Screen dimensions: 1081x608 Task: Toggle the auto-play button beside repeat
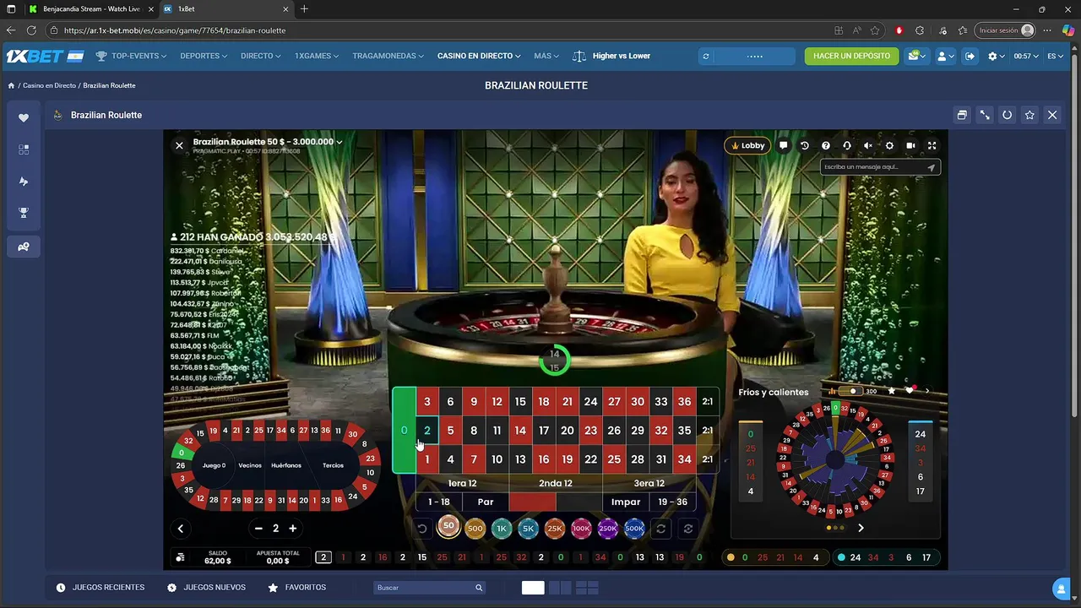(x=688, y=529)
